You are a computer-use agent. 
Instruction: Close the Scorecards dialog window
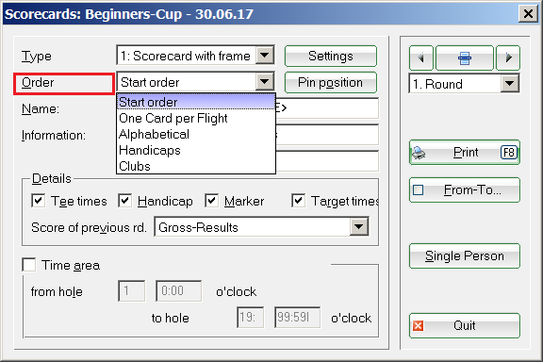528,14
